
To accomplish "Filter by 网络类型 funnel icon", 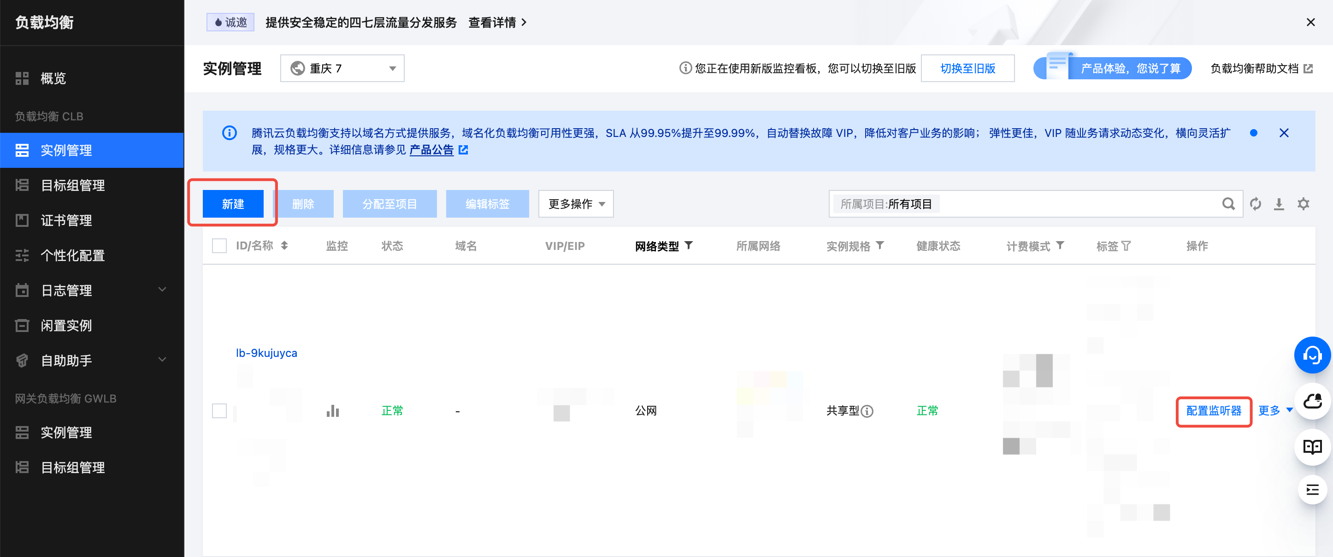I will click(688, 245).
